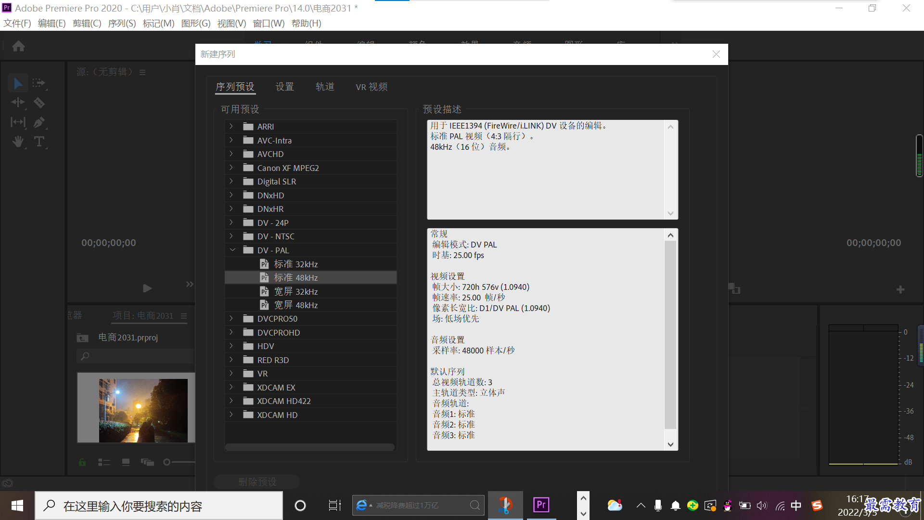
Task: Select the 标准 48kHz preset
Action: point(310,278)
